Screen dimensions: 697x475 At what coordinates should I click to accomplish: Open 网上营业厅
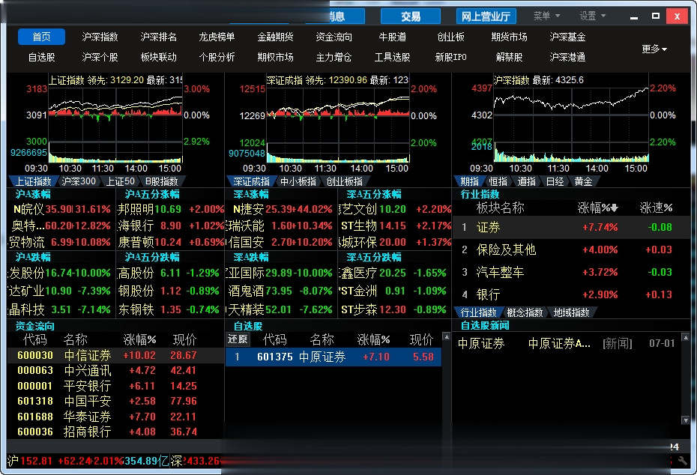486,16
